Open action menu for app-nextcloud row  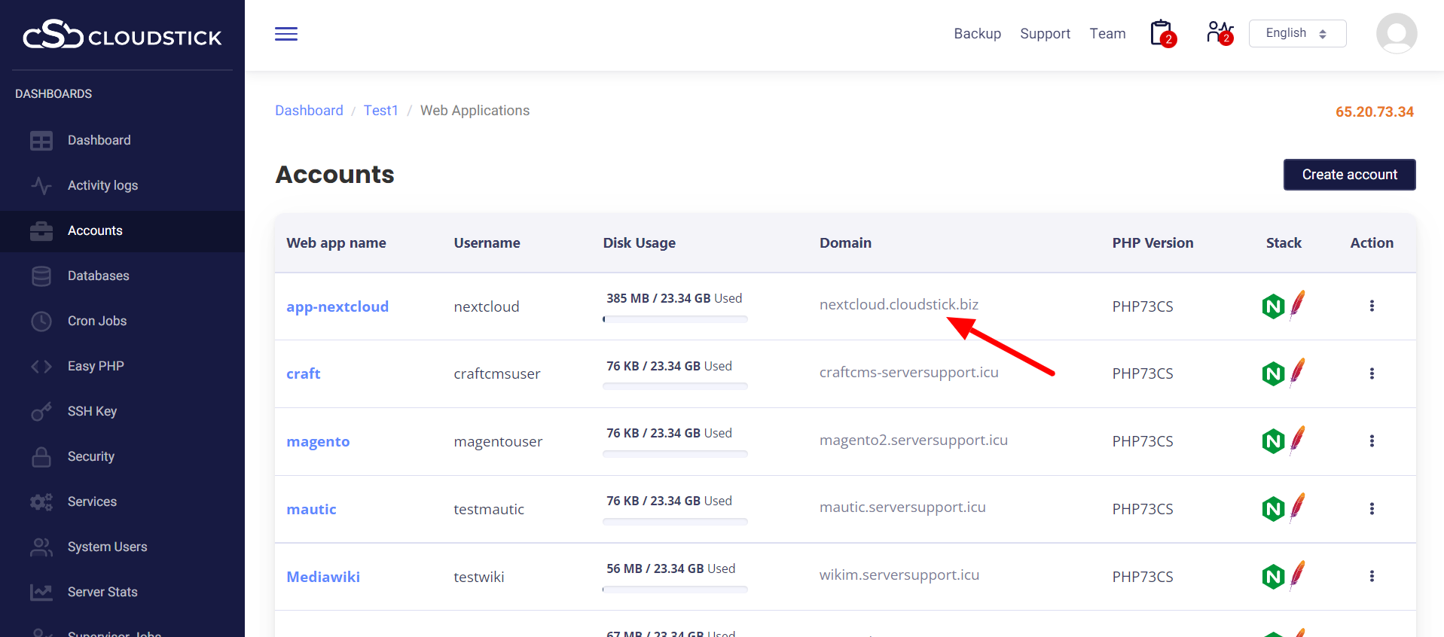pyautogui.click(x=1372, y=306)
